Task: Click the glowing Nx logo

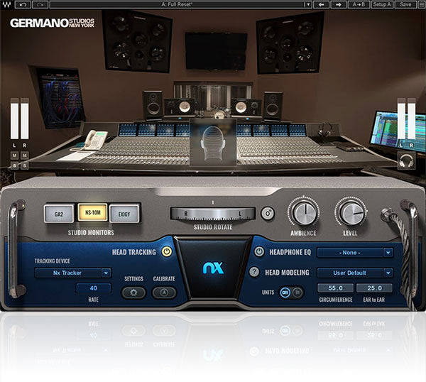Action: tap(213, 268)
